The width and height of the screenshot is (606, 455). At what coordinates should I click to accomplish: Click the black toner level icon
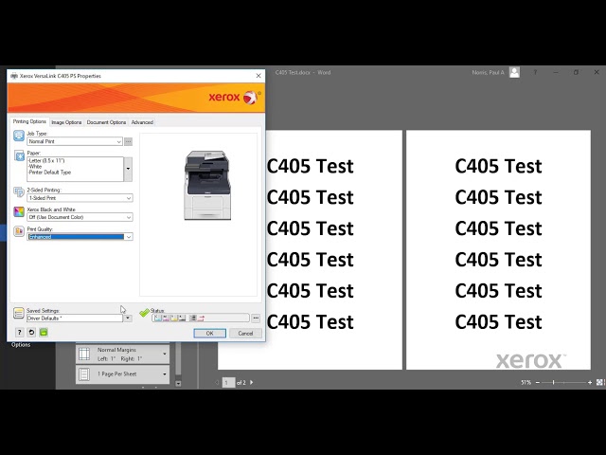click(182, 318)
